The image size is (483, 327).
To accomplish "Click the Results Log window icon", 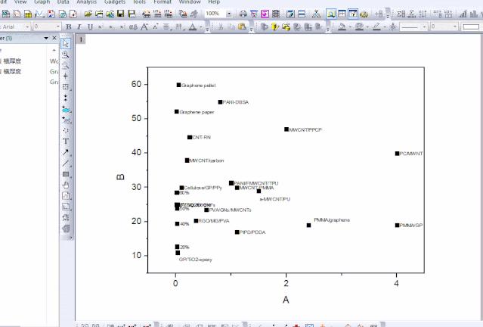I will click(342, 14).
